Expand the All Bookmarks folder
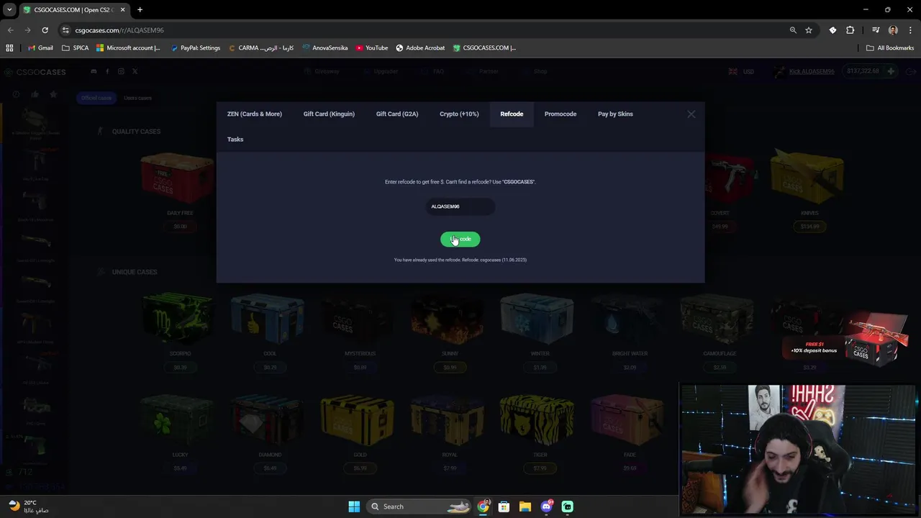Image resolution: width=921 pixels, height=518 pixels. [890, 47]
